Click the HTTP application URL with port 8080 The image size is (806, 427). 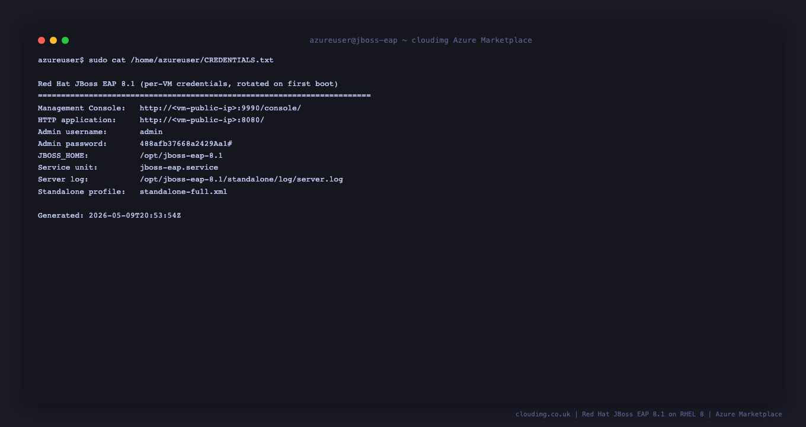(x=202, y=120)
